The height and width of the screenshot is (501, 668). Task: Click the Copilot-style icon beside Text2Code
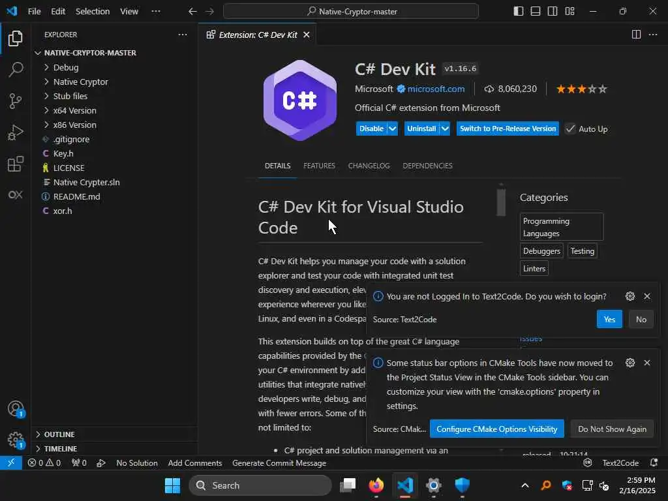[x=588, y=463]
